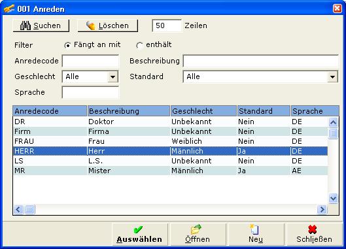This screenshot has width=346, height=249.
Task: Select the 'enthält' filter radio button
Action: point(139,45)
